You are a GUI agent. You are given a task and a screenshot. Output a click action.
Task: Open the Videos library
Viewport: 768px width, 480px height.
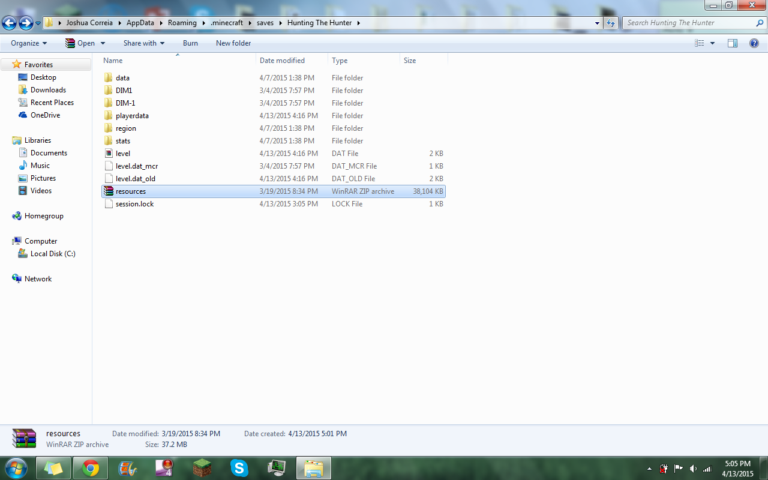coord(41,191)
